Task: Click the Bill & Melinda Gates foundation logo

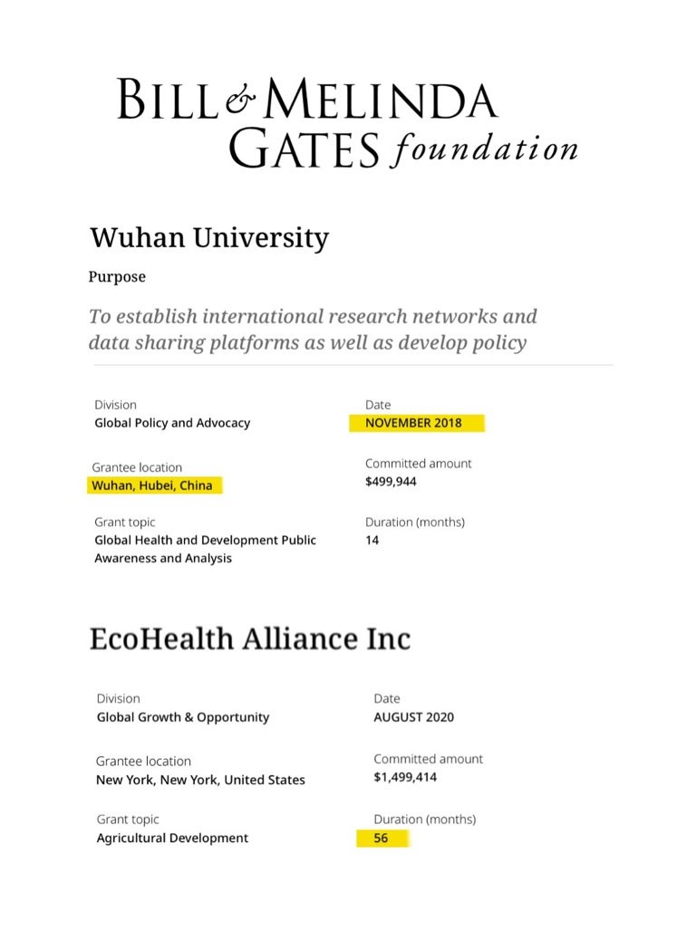Action: click(346, 122)
